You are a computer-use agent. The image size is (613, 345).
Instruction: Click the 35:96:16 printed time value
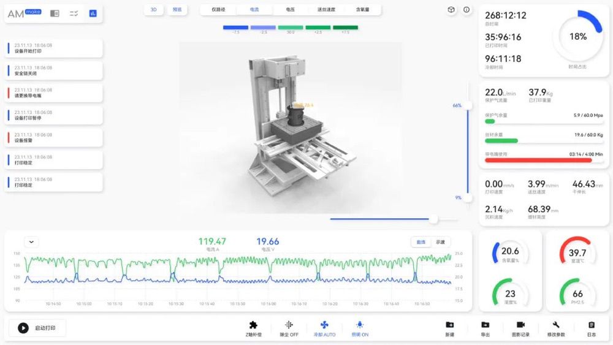tap(503, 37)
